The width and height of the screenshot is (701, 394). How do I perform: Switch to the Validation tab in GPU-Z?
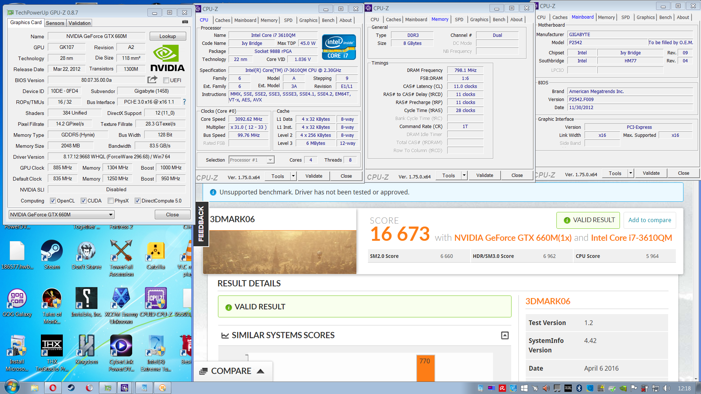click(79, 23)
